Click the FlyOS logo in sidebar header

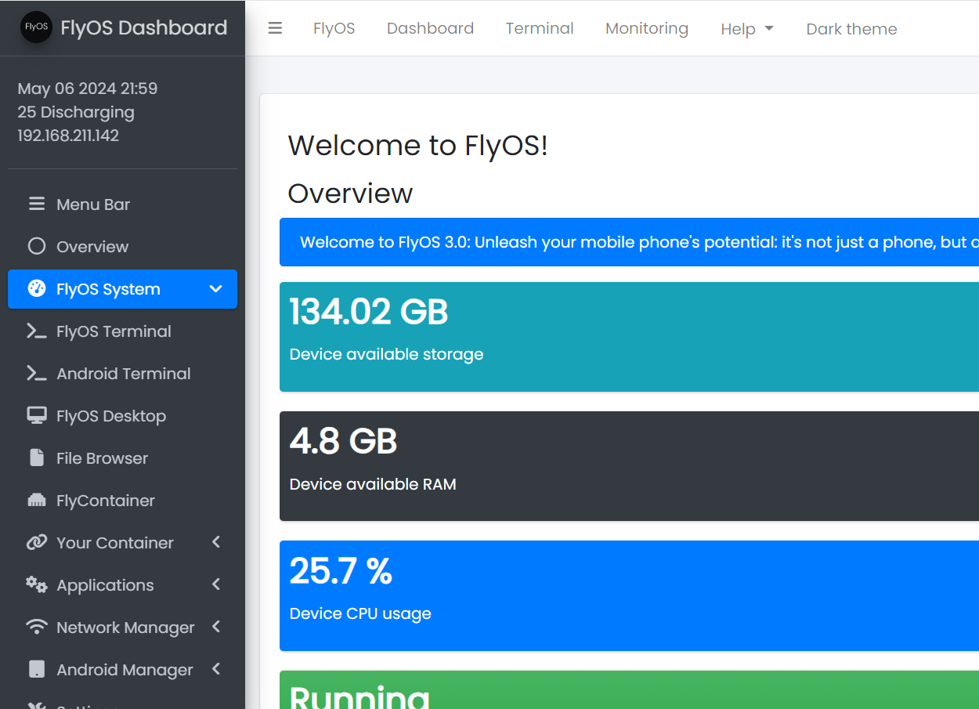36,27
